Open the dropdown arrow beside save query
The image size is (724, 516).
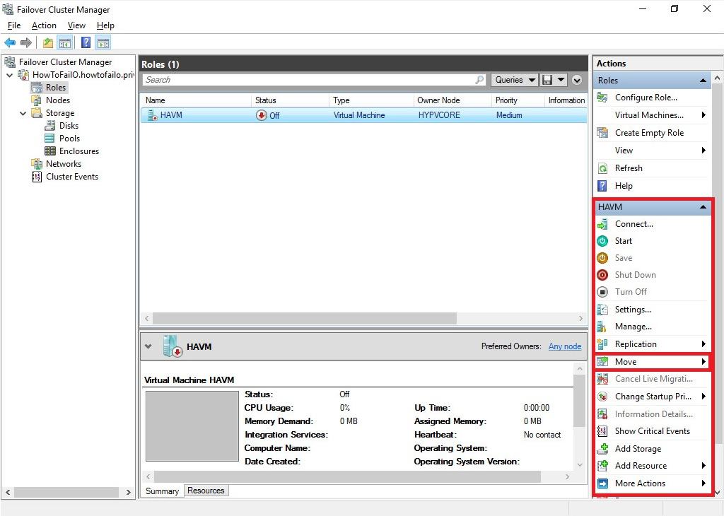click(x=561, y=80)
